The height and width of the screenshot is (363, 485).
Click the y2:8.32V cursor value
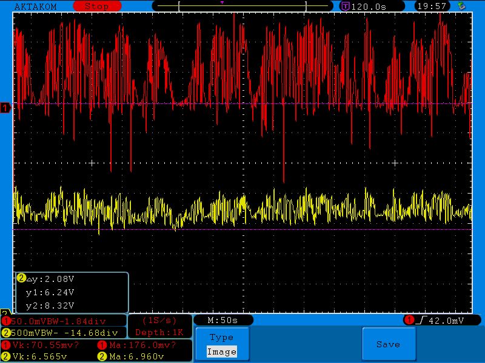(x=50, y=306)
